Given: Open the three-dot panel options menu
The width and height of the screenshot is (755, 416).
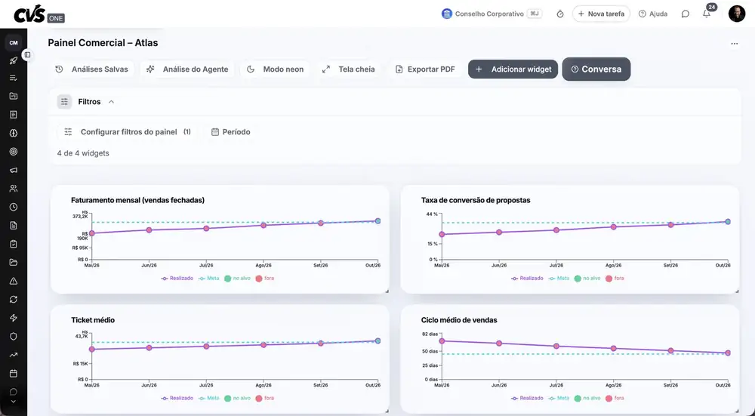Looking at the screenshot, I should point(735,43).
